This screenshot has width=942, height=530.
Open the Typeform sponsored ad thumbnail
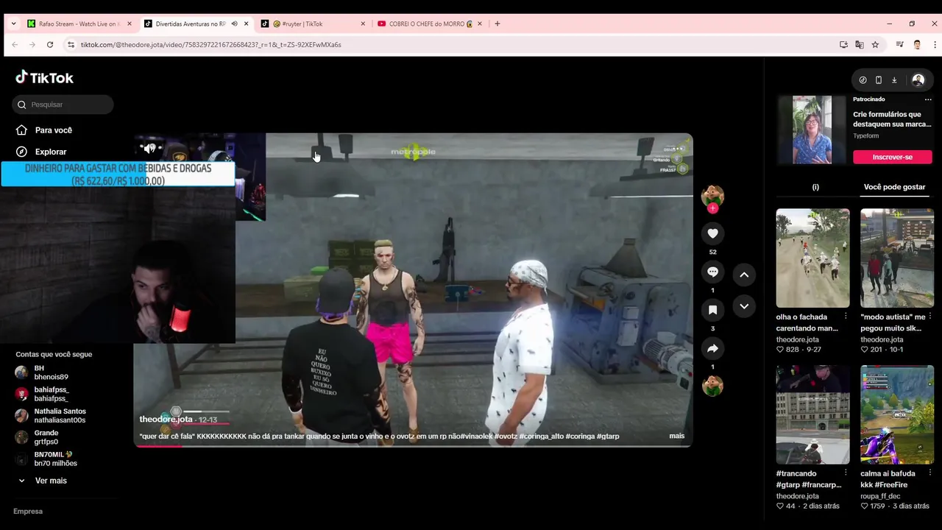tap(812, 130)
